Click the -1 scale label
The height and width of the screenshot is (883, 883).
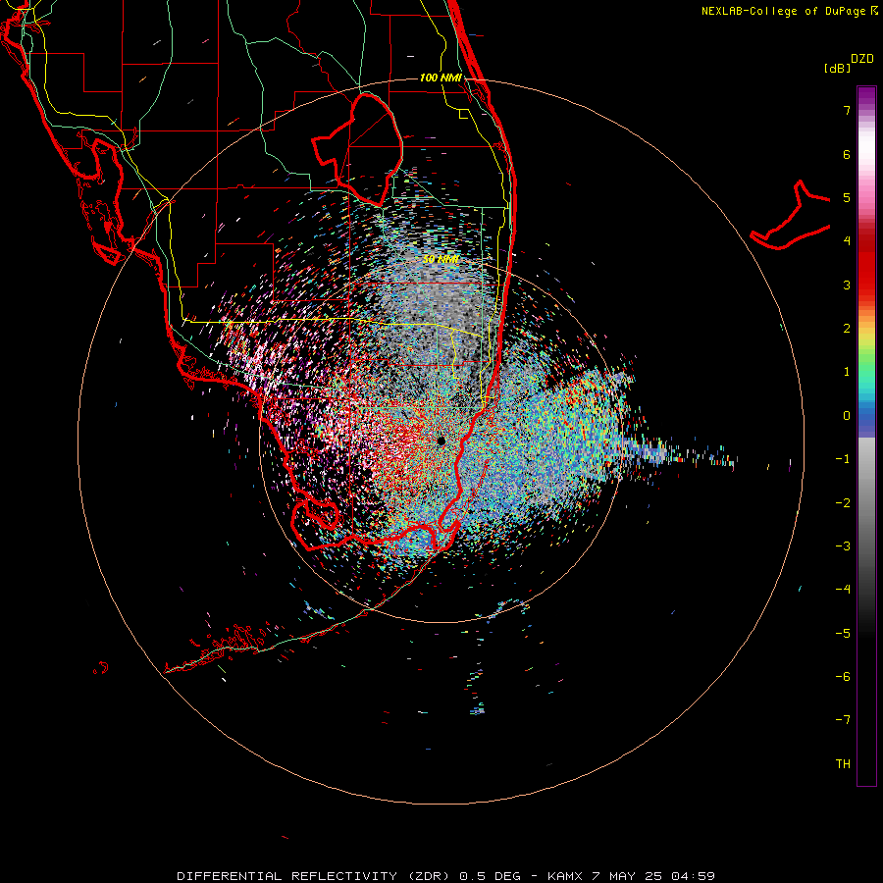tap(843, 459)
